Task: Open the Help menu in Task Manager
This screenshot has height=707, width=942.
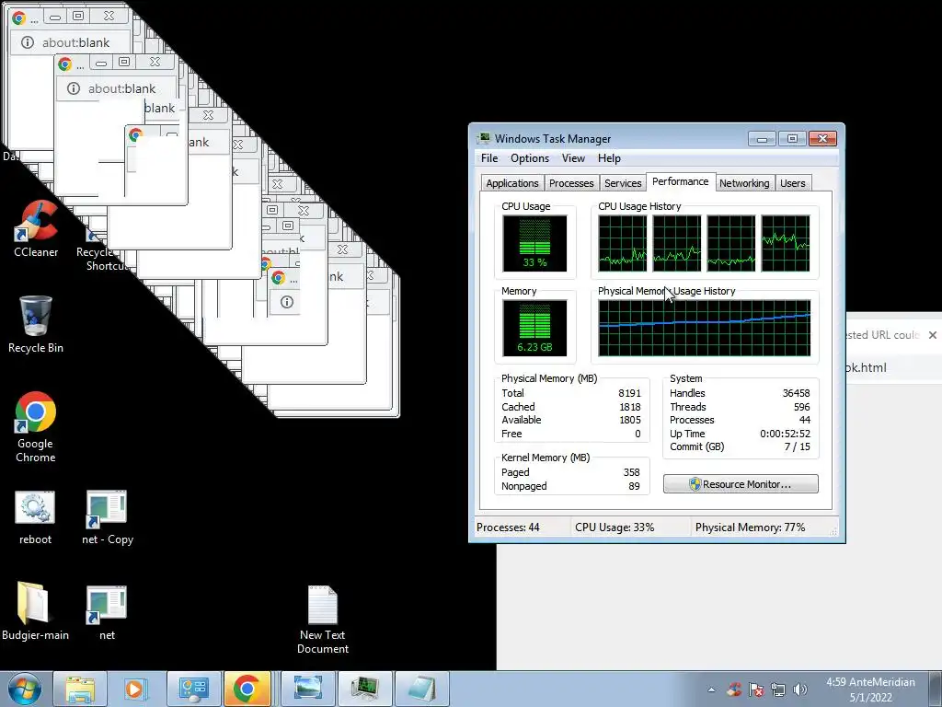Action: (609, 158)
